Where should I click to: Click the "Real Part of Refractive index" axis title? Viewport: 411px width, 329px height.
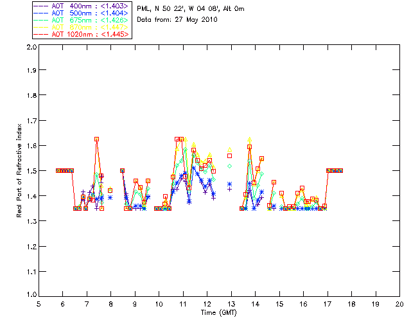[x=19, y=170]
